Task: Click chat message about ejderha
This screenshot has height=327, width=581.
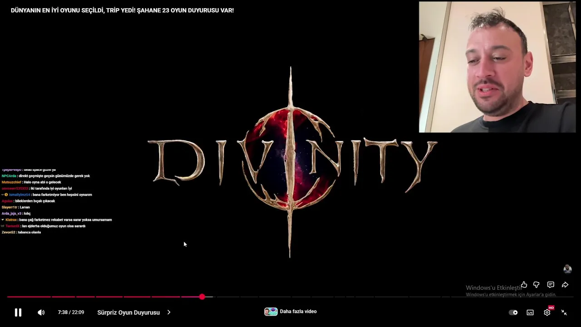Action: point(44,226)
